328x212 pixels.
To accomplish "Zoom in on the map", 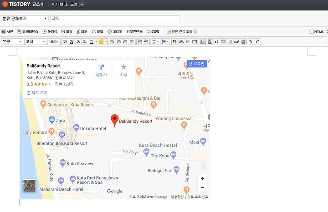I will (x=202, y=179).
